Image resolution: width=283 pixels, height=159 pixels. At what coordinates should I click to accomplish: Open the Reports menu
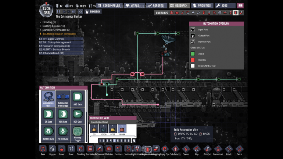157,6
